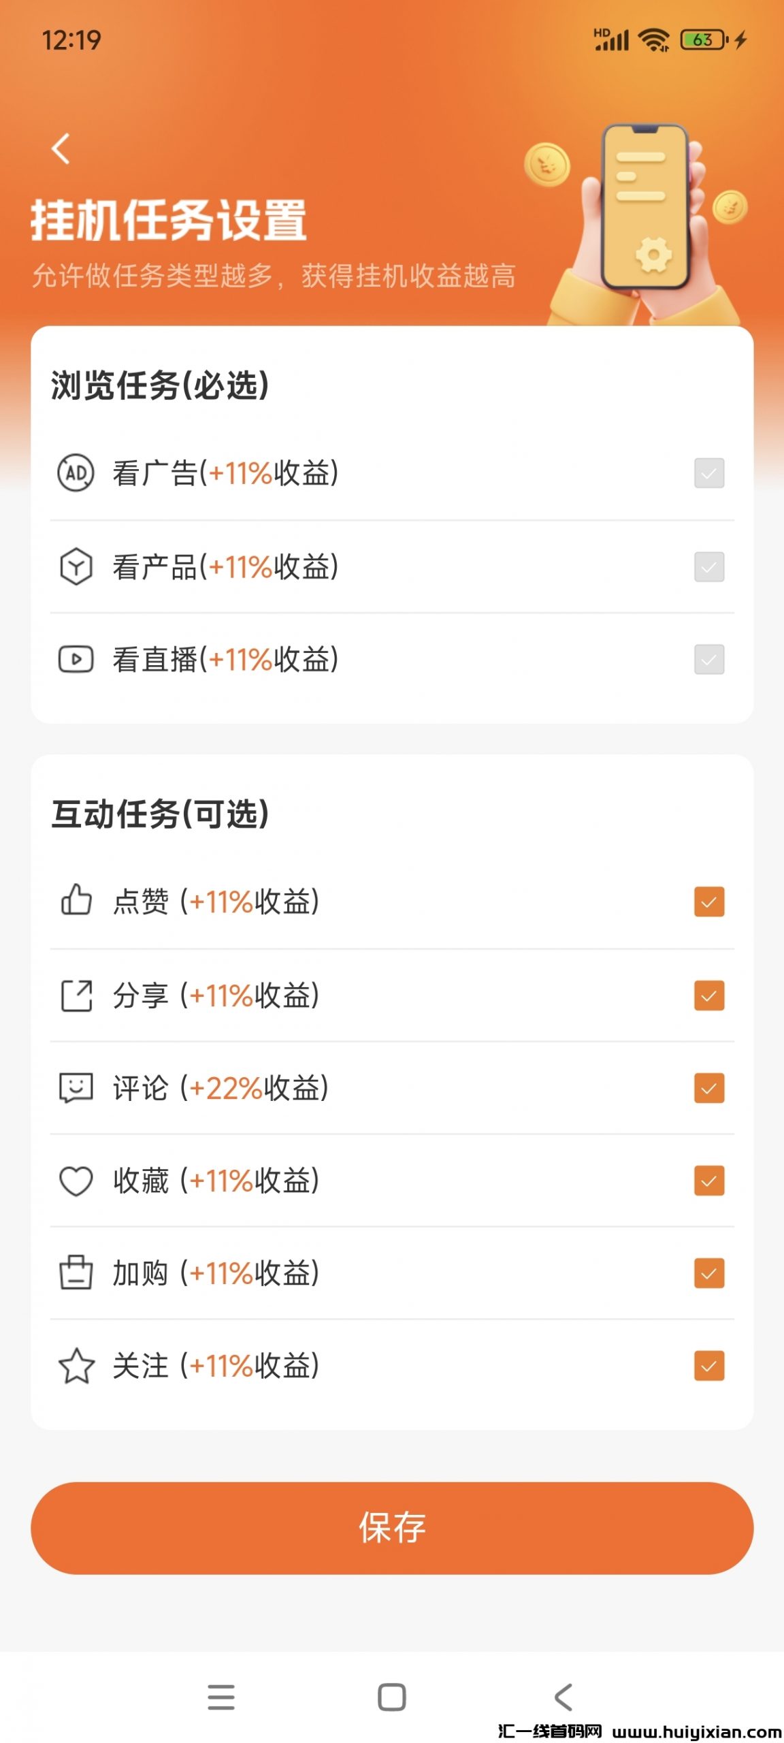Tap the back arrow above the title
The image size is (784, 1743).
(x=61, y=148)
